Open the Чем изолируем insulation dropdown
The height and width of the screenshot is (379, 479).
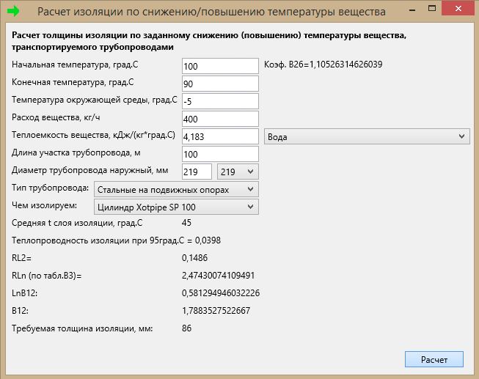click(176, 207)
